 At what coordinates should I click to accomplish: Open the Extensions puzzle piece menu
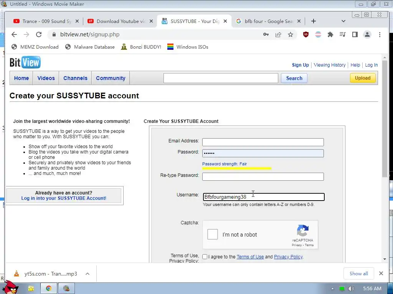330,34
